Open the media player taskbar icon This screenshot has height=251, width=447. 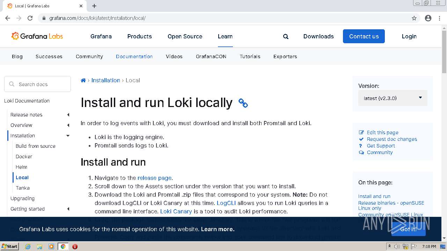point(51,246)
